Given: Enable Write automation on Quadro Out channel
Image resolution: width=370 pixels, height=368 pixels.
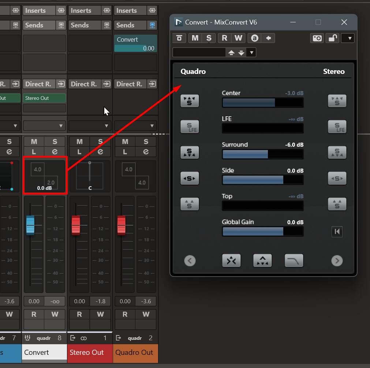Looking at the screenshot, I should click(x=146, y=315).
